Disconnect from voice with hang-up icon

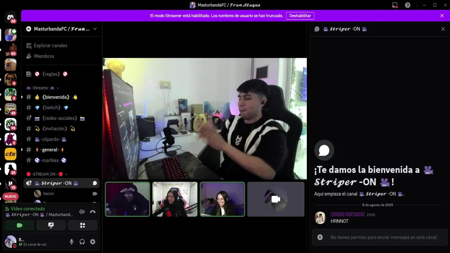tap(93, 212)
